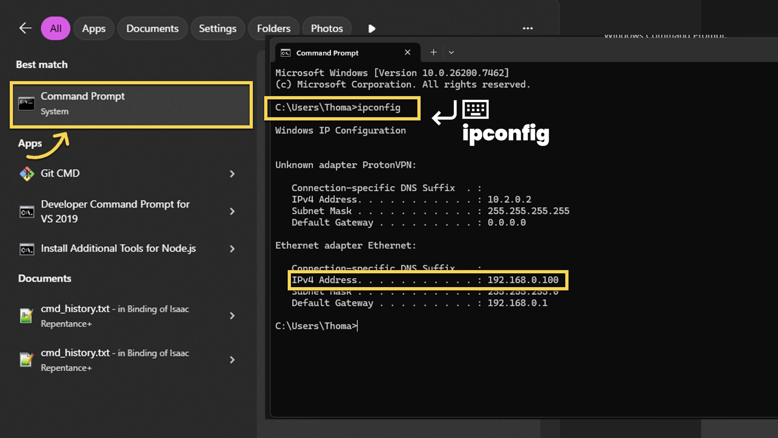Click the ProtonVPN Subnet Mask 255.255.255.255 line
This screenshot has height=438, width=778.
[430, 211]
